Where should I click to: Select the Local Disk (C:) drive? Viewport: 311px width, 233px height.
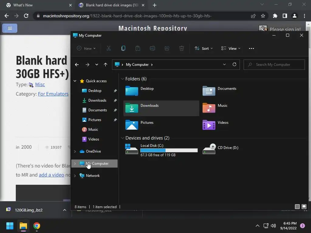point(161,150)
